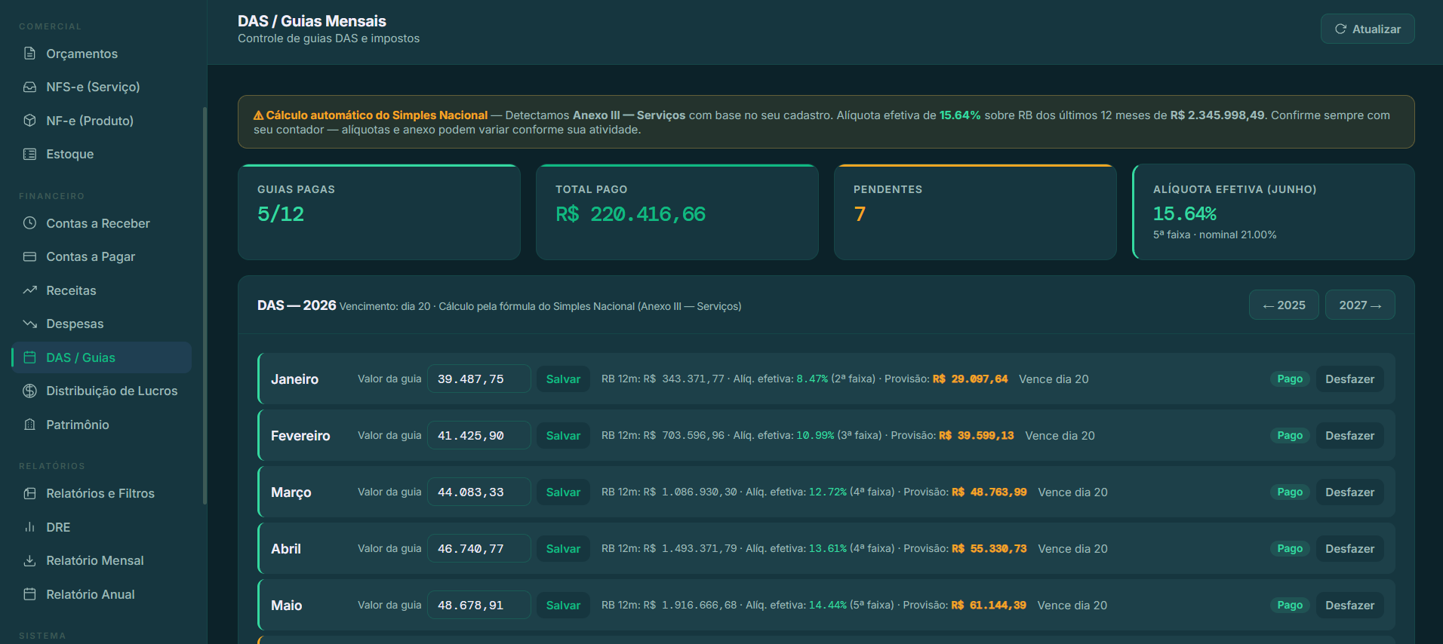The height and width of the screenshot is (644, 1443).
Task: Click the Relatório Mensal download icon
Action: click(29, 560)
